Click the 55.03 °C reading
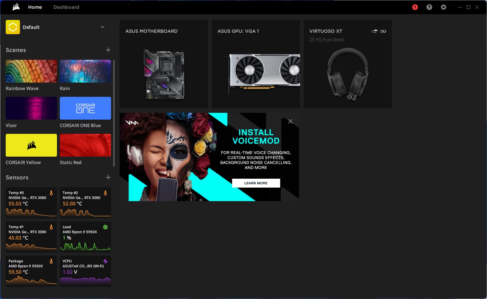This screenshot has width=487, height=299. coord(18,204)
